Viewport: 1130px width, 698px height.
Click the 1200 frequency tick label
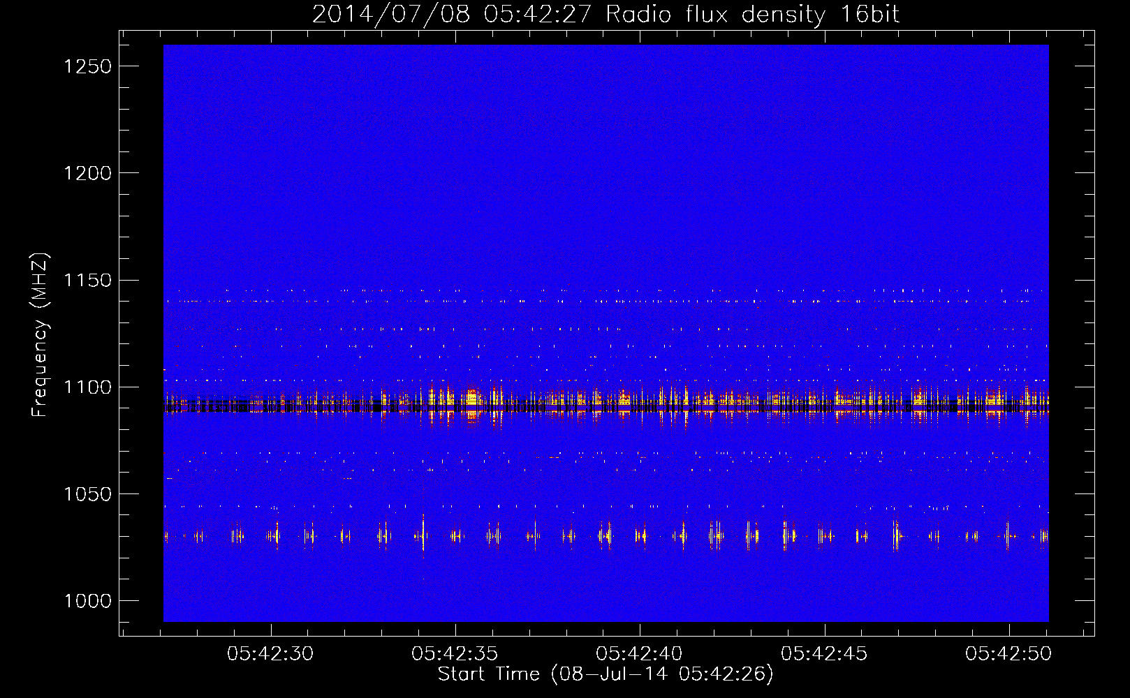pyautogui.click(x=88, y=173)
